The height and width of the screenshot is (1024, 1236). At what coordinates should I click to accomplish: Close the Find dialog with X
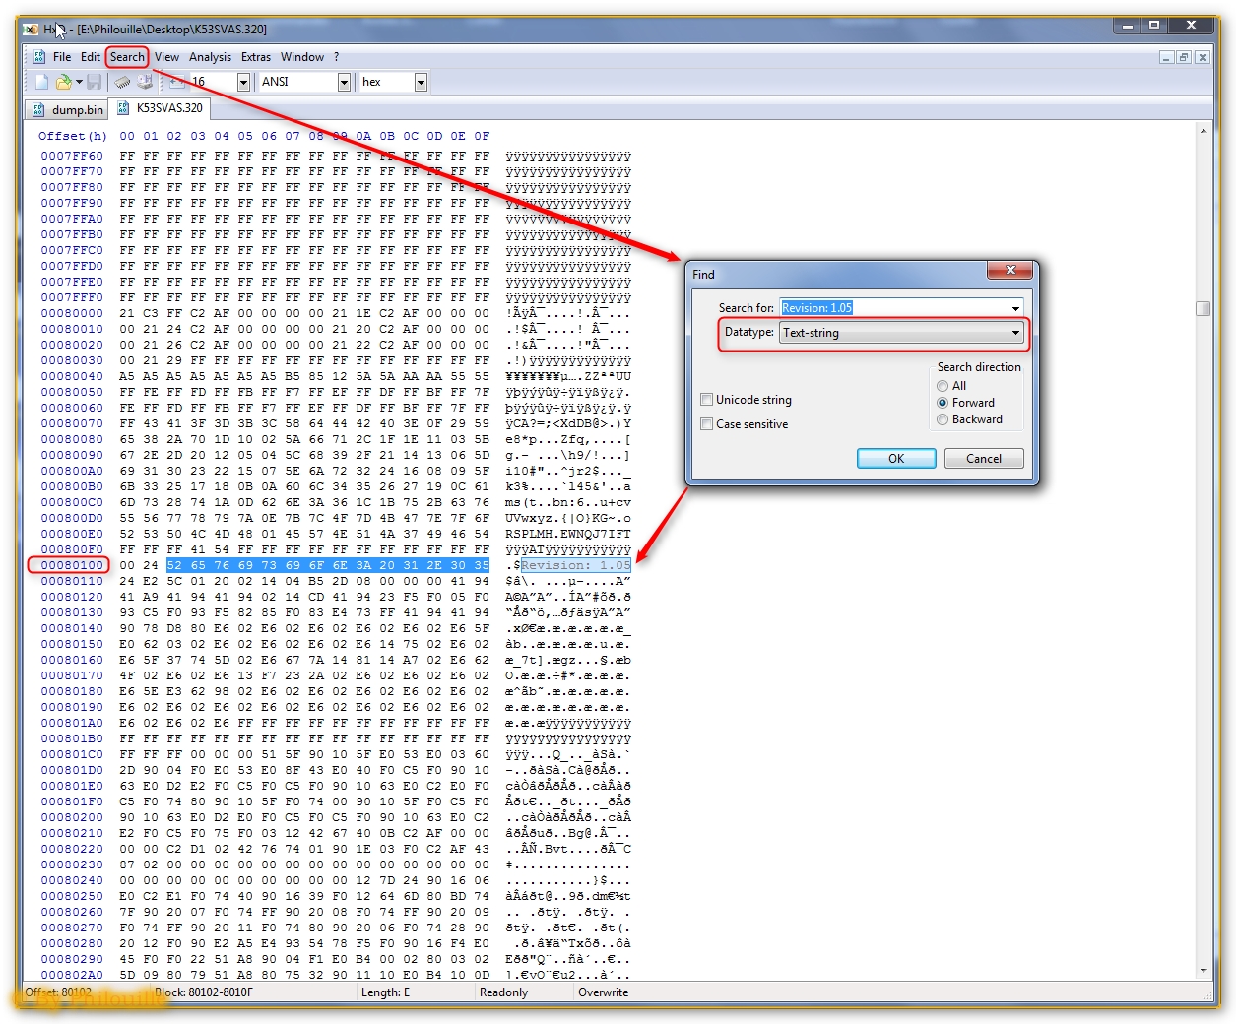(x=1010, y=270)
